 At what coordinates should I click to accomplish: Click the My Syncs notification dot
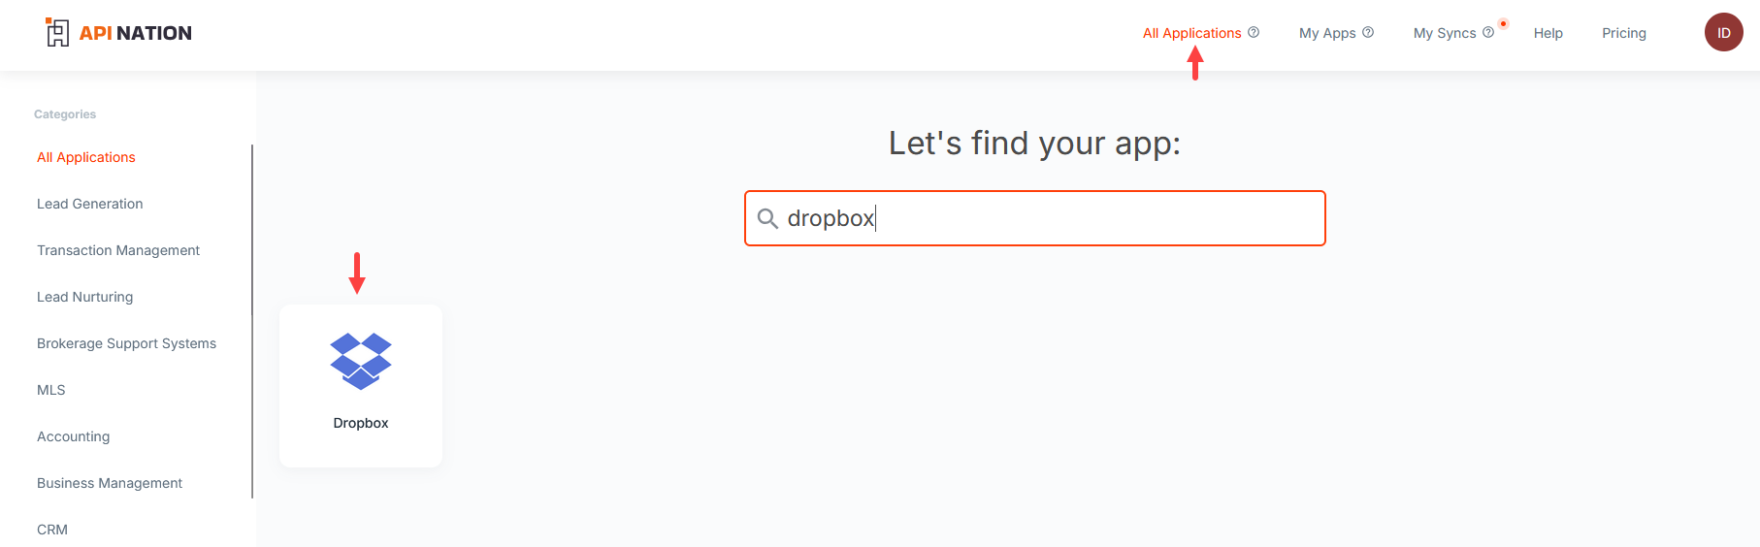pos(1503,23)
